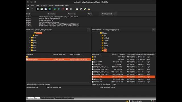The width and height of the screenshot is (182, 102).
Task: Click the local file list horizontal scrollbar
Action: [57, 83]
